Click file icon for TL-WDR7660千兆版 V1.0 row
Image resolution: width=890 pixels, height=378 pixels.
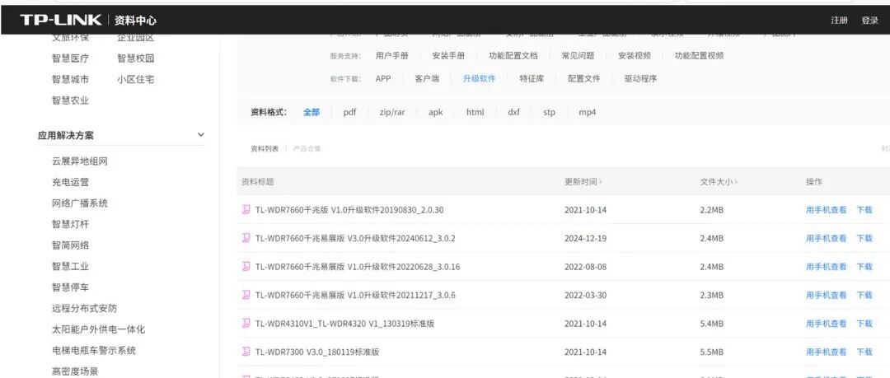click(x=246, y=209)
